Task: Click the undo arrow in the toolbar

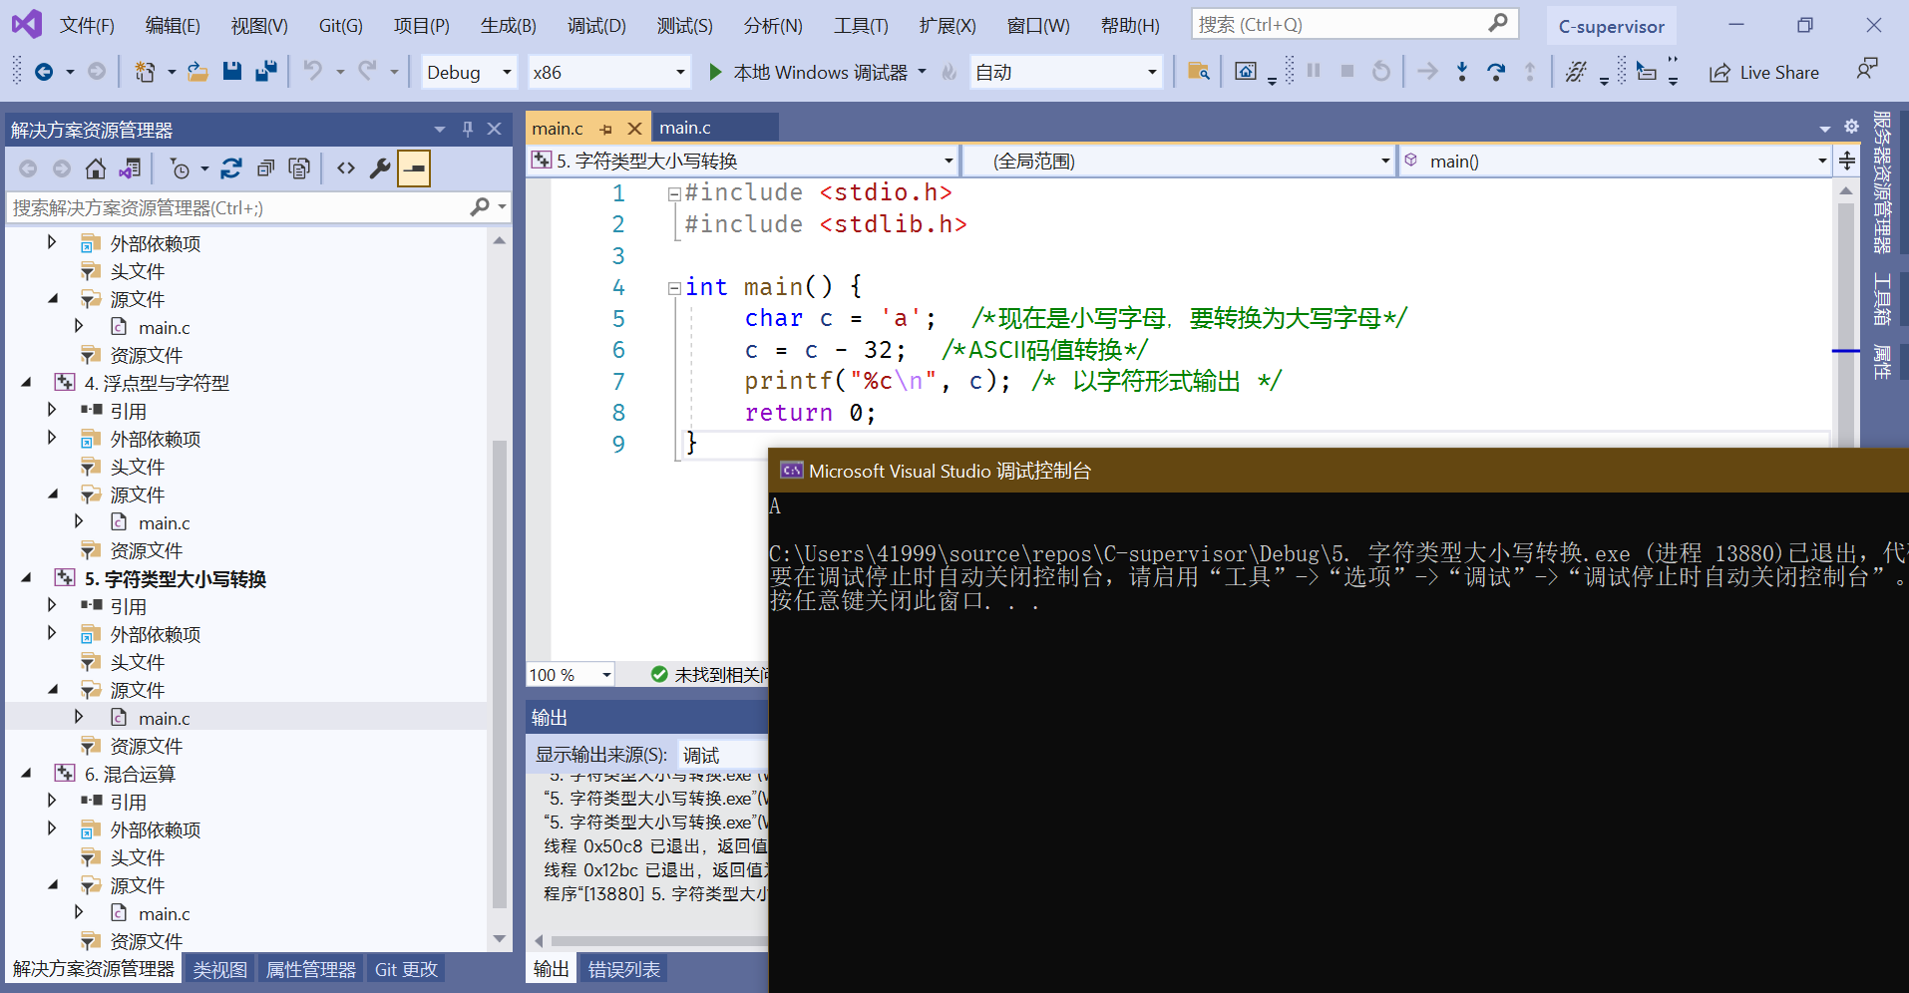Action: 313,72
